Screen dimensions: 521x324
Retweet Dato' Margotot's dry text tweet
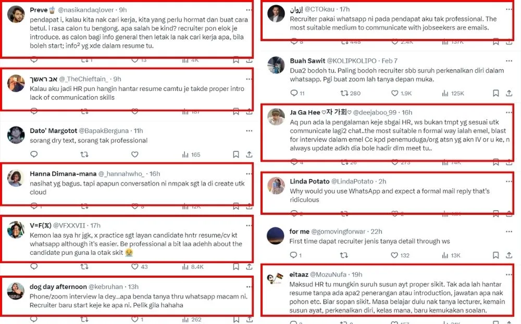pyautogui.click(x=84, y=154)
